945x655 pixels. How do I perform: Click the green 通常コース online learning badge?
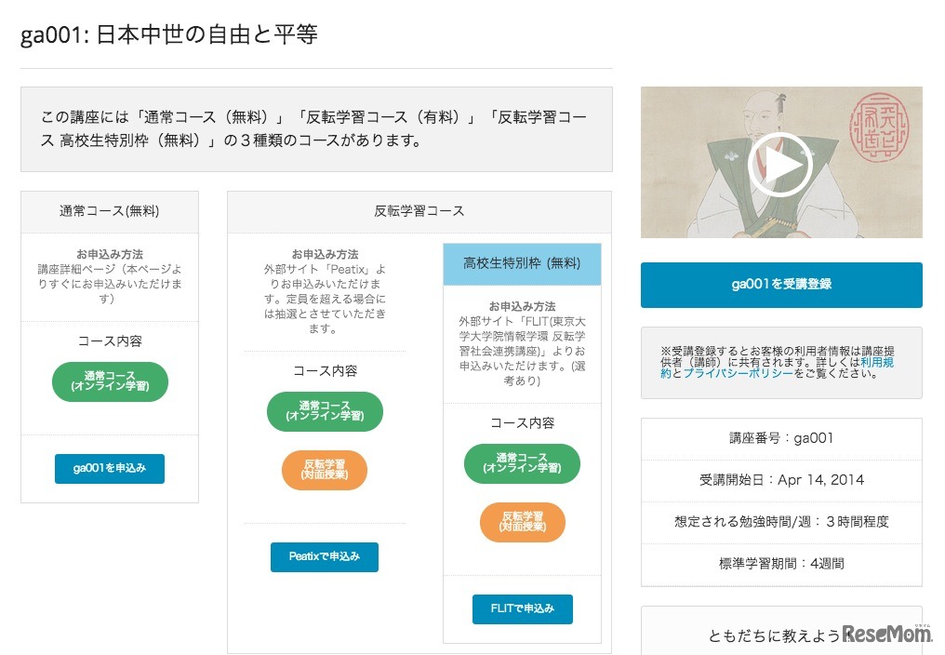pyautogui.click(x=109, y=381)
